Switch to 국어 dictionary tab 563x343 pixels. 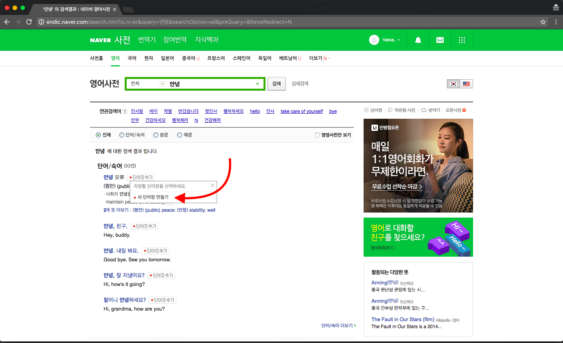[132, 58]
